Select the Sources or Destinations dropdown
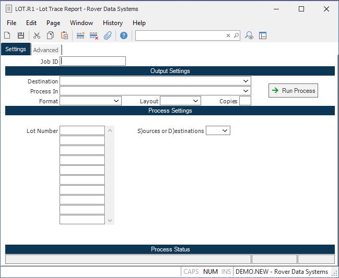 225,131
